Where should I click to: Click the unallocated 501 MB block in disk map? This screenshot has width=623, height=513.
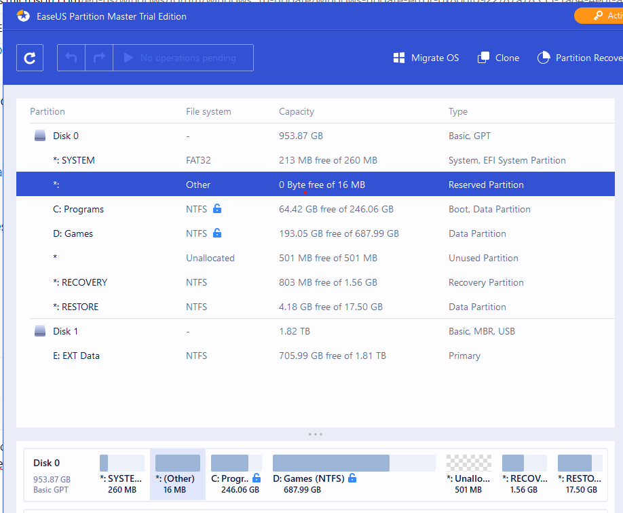[468, 474]
